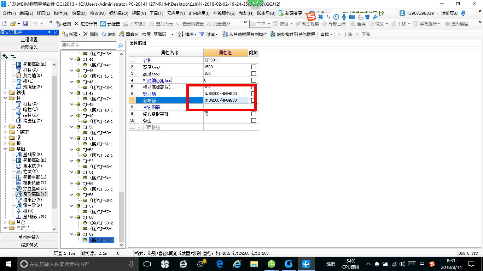Toggle 附加 checkbox for 偏心条形基础
Screen dimensions: 483x271
(x=254, y=114)
